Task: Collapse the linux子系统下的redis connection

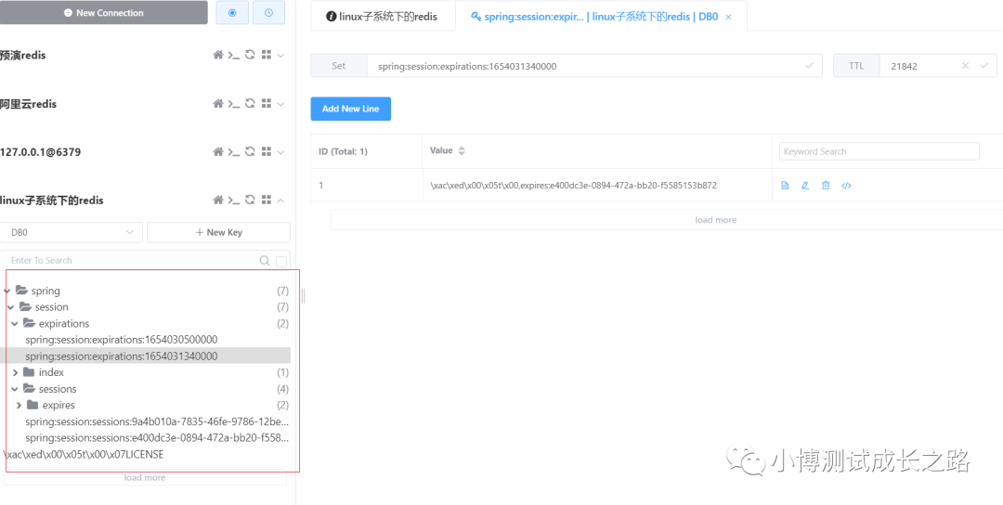Action: [280, 201]
